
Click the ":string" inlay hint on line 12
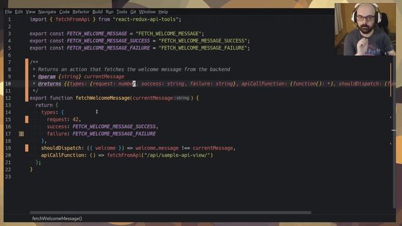click(182, 98)
